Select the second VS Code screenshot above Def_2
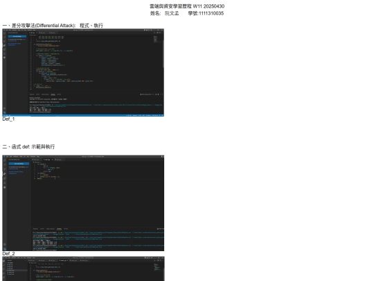Viewport: 374px width, 281px height. click(x=83, y=203)
